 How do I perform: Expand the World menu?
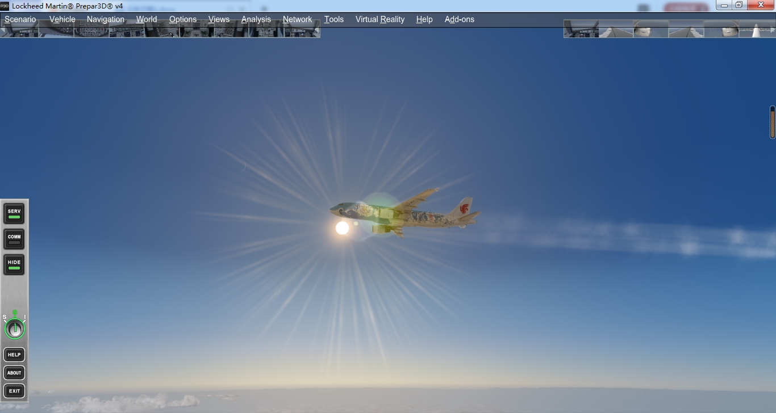tap(147, 19)
